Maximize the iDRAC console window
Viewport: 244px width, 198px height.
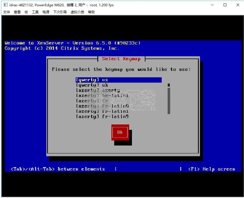pyautogui.click(x=225, y=5)
